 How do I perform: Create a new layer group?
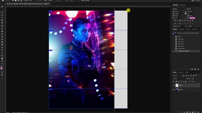pyautogui.click(x=193, y=112)
